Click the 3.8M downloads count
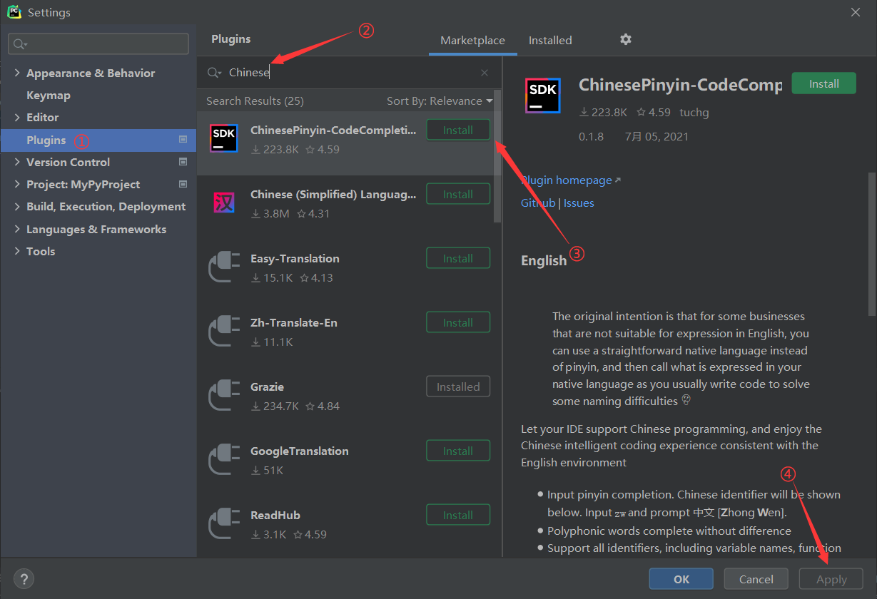 (276, 213)
